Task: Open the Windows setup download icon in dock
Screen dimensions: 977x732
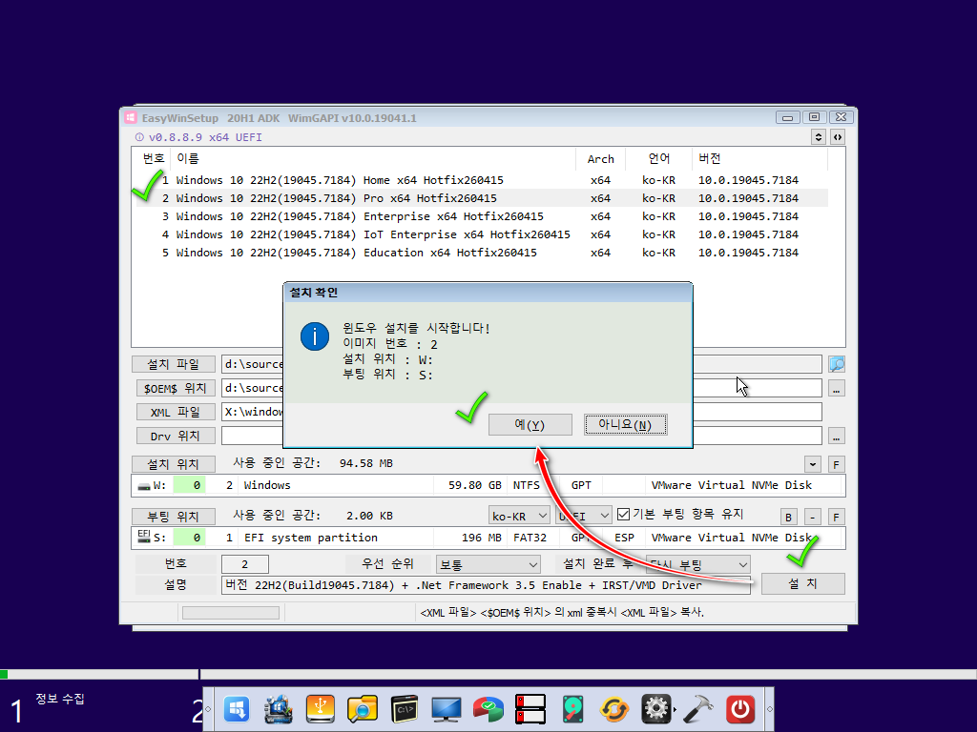Action: coord(237,709)
